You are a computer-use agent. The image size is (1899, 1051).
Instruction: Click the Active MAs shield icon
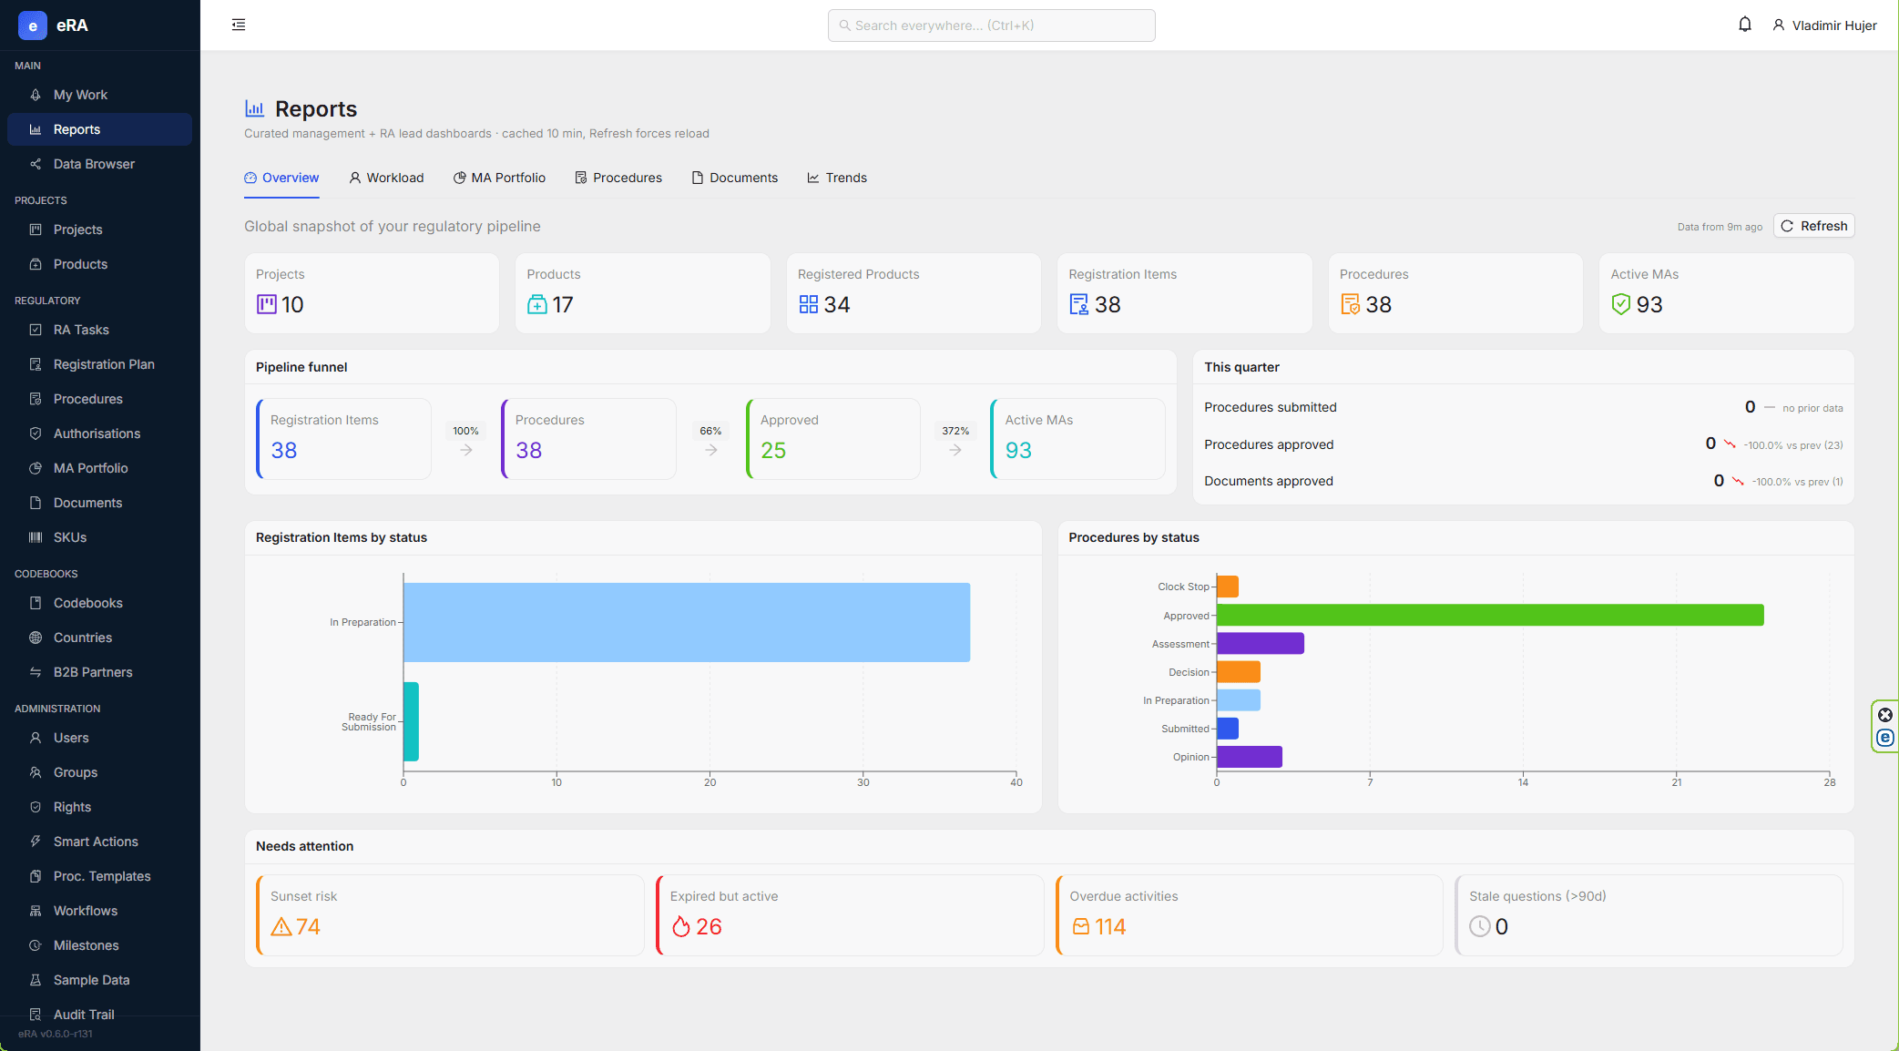pyautogui.click(x=1620, y=304)
